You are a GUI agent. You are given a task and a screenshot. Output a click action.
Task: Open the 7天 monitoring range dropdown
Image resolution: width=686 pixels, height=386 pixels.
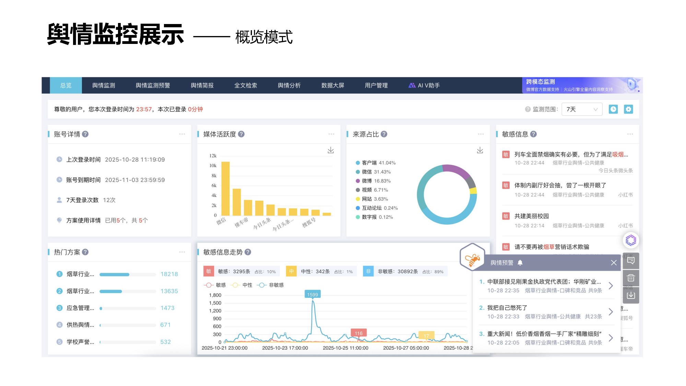click(581, 109)
